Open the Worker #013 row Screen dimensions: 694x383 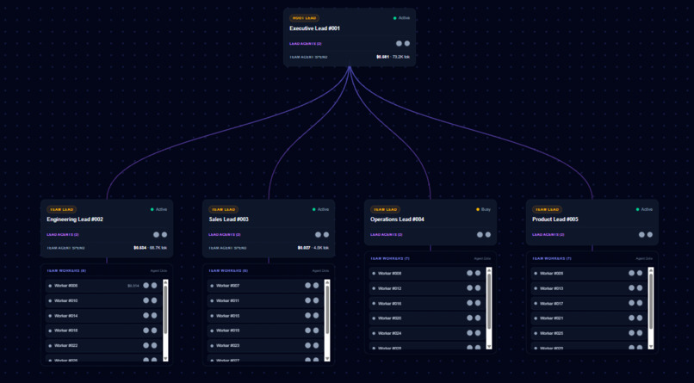pyautogui.click(x=589, y=288)
